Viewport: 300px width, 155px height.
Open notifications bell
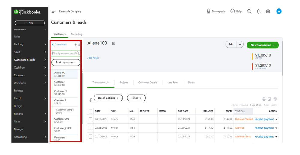(259, 11)
